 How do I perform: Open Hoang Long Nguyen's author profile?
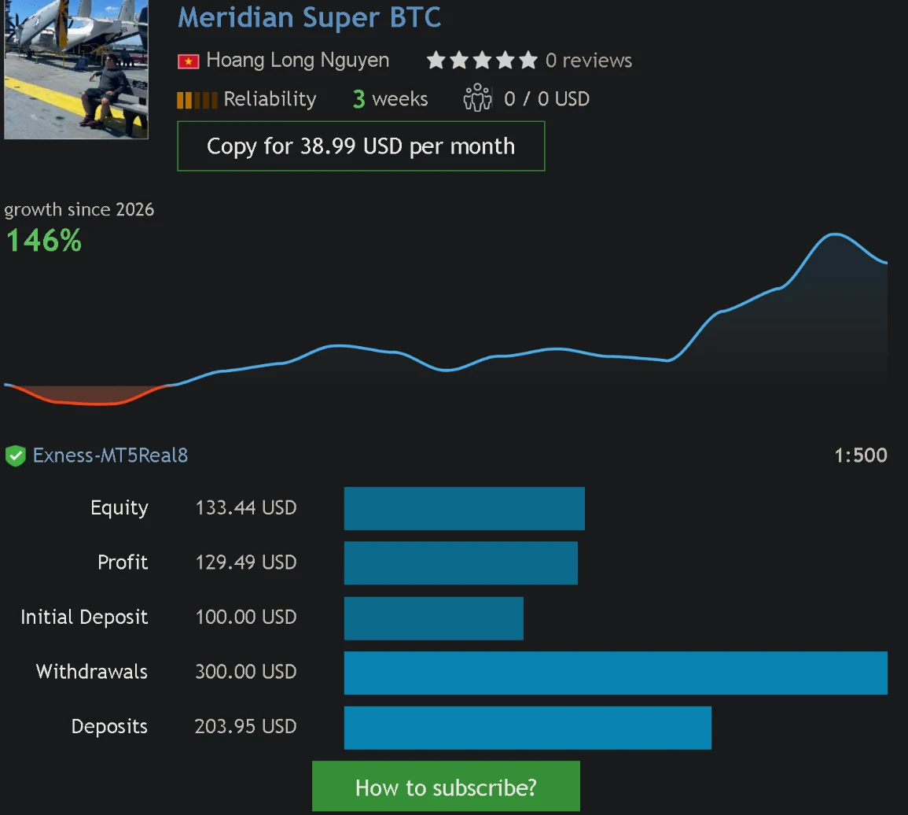(298, 61)
